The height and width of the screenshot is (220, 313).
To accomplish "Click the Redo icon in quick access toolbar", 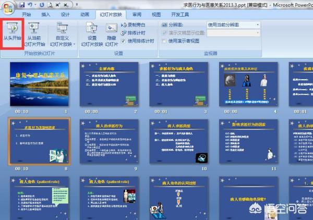I will point(42,5).
